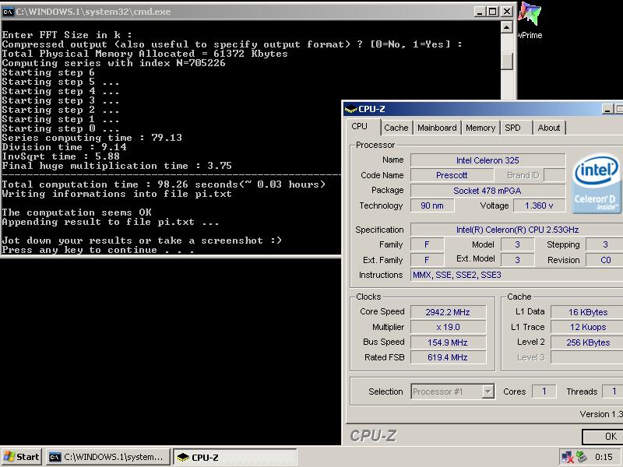Open the wPrime desktop icon
Viewport: 623px width, 467px height.
tap(530, 20)
